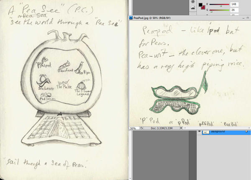The image size is (251, 180).
Task: Click the Background layer thumbnail
Action: tap(206, 132)
